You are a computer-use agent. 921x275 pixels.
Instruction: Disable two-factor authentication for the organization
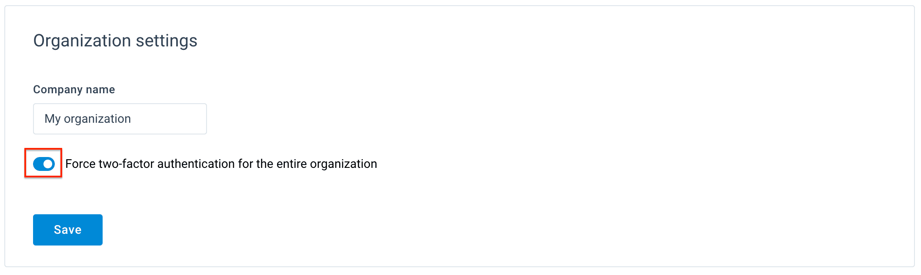pyautogui.click(x=44, y=164)
